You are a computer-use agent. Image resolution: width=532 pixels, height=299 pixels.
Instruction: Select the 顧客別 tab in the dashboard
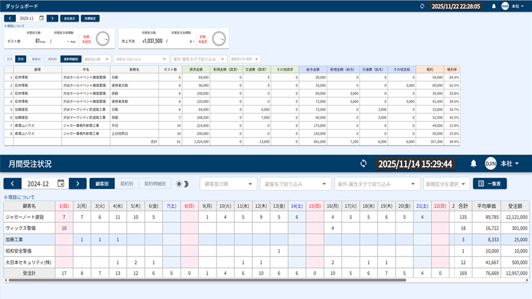[36, 59]
